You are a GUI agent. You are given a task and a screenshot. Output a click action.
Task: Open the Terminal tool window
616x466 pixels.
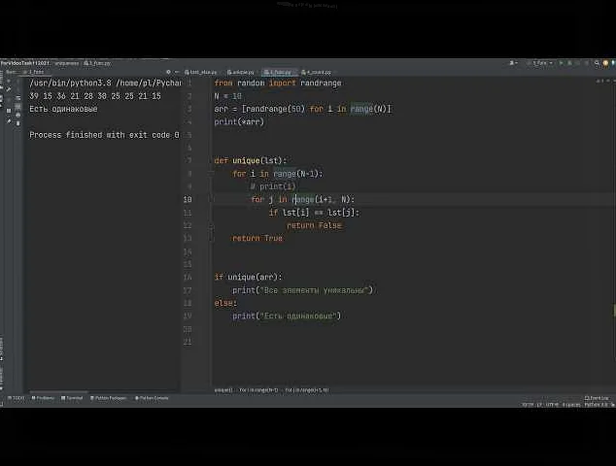pyautogui.click(x=72, y=398)
